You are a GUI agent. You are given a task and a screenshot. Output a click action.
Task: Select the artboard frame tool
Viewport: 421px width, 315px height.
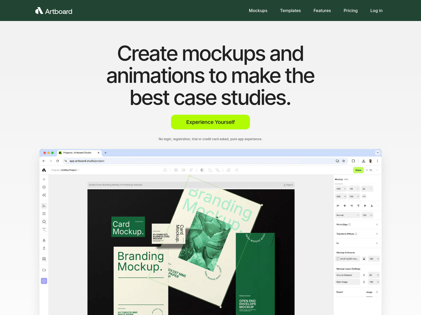(44, 214)
